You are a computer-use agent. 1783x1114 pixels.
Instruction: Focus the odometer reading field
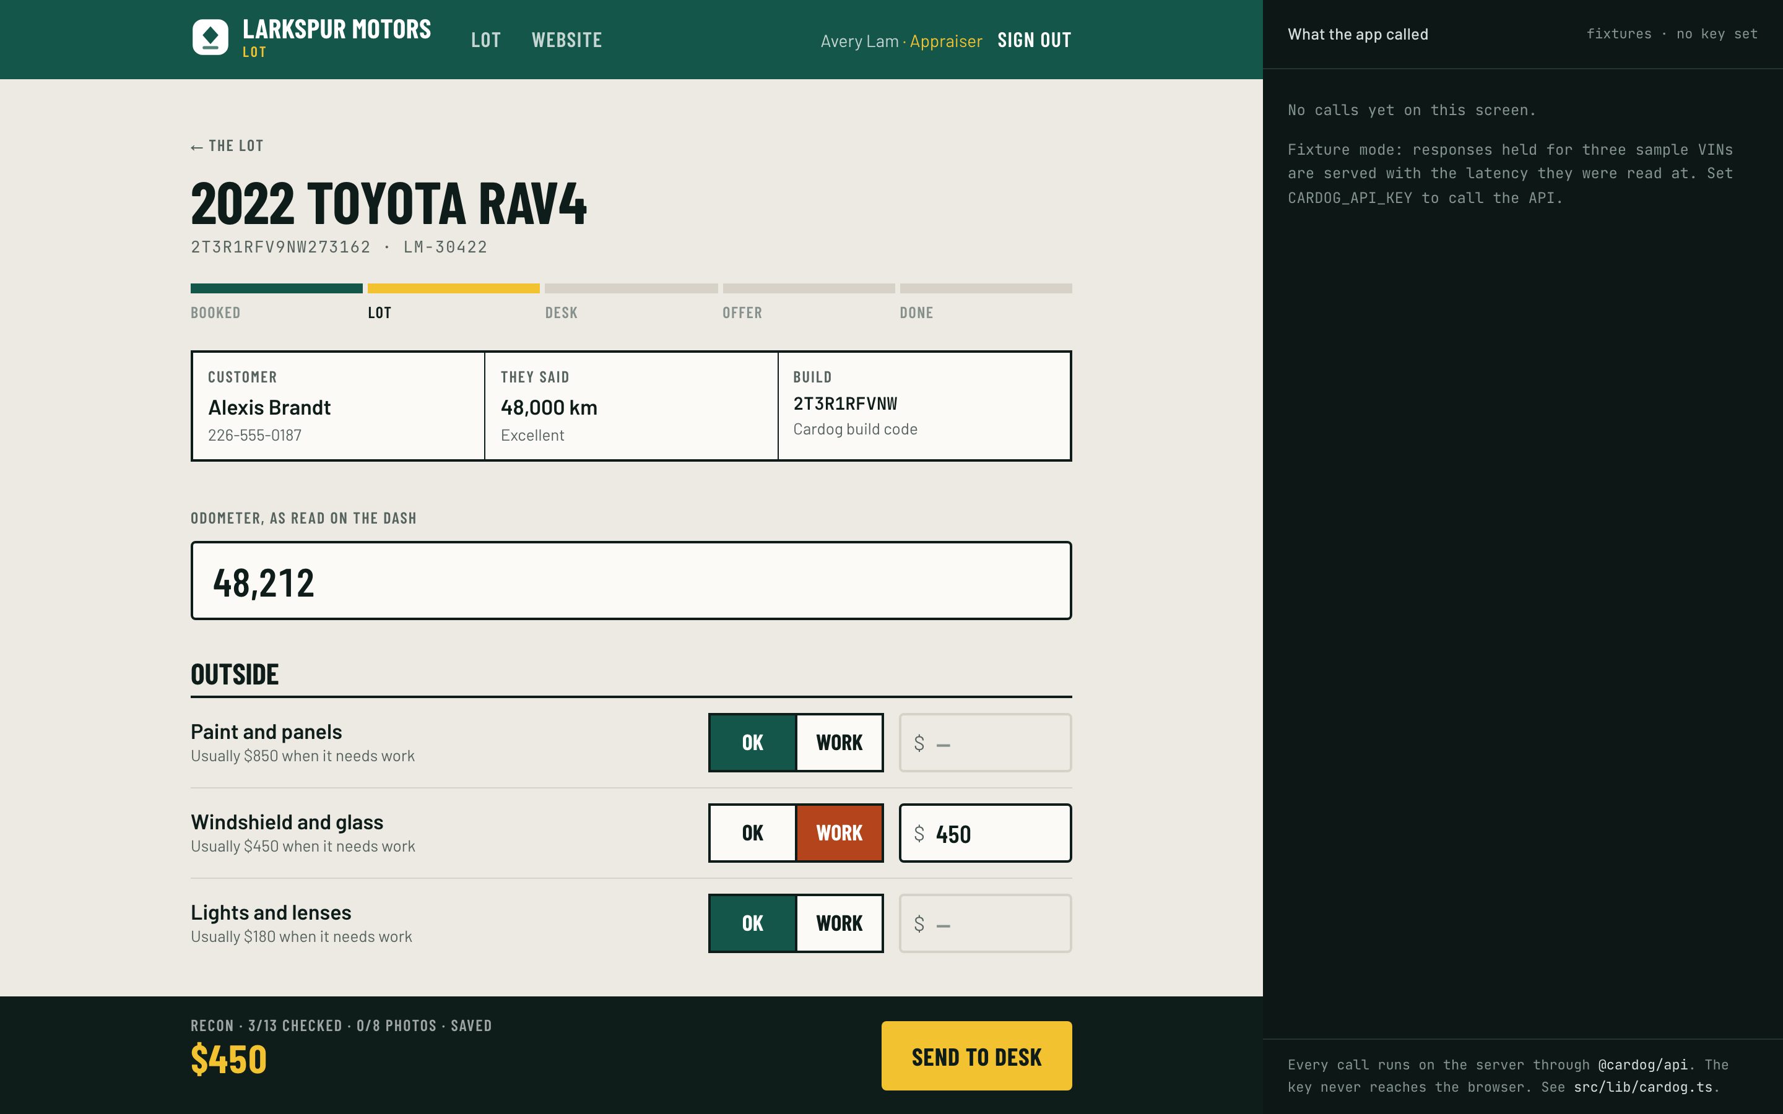tap(631, 581)
